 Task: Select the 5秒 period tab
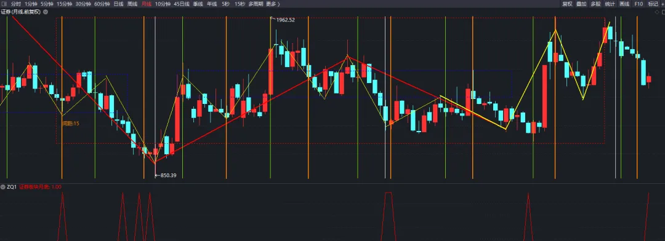pyautogui.click(x=225, y=4)
